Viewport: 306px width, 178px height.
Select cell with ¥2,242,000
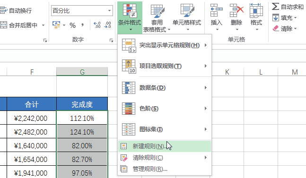(32, 118)
